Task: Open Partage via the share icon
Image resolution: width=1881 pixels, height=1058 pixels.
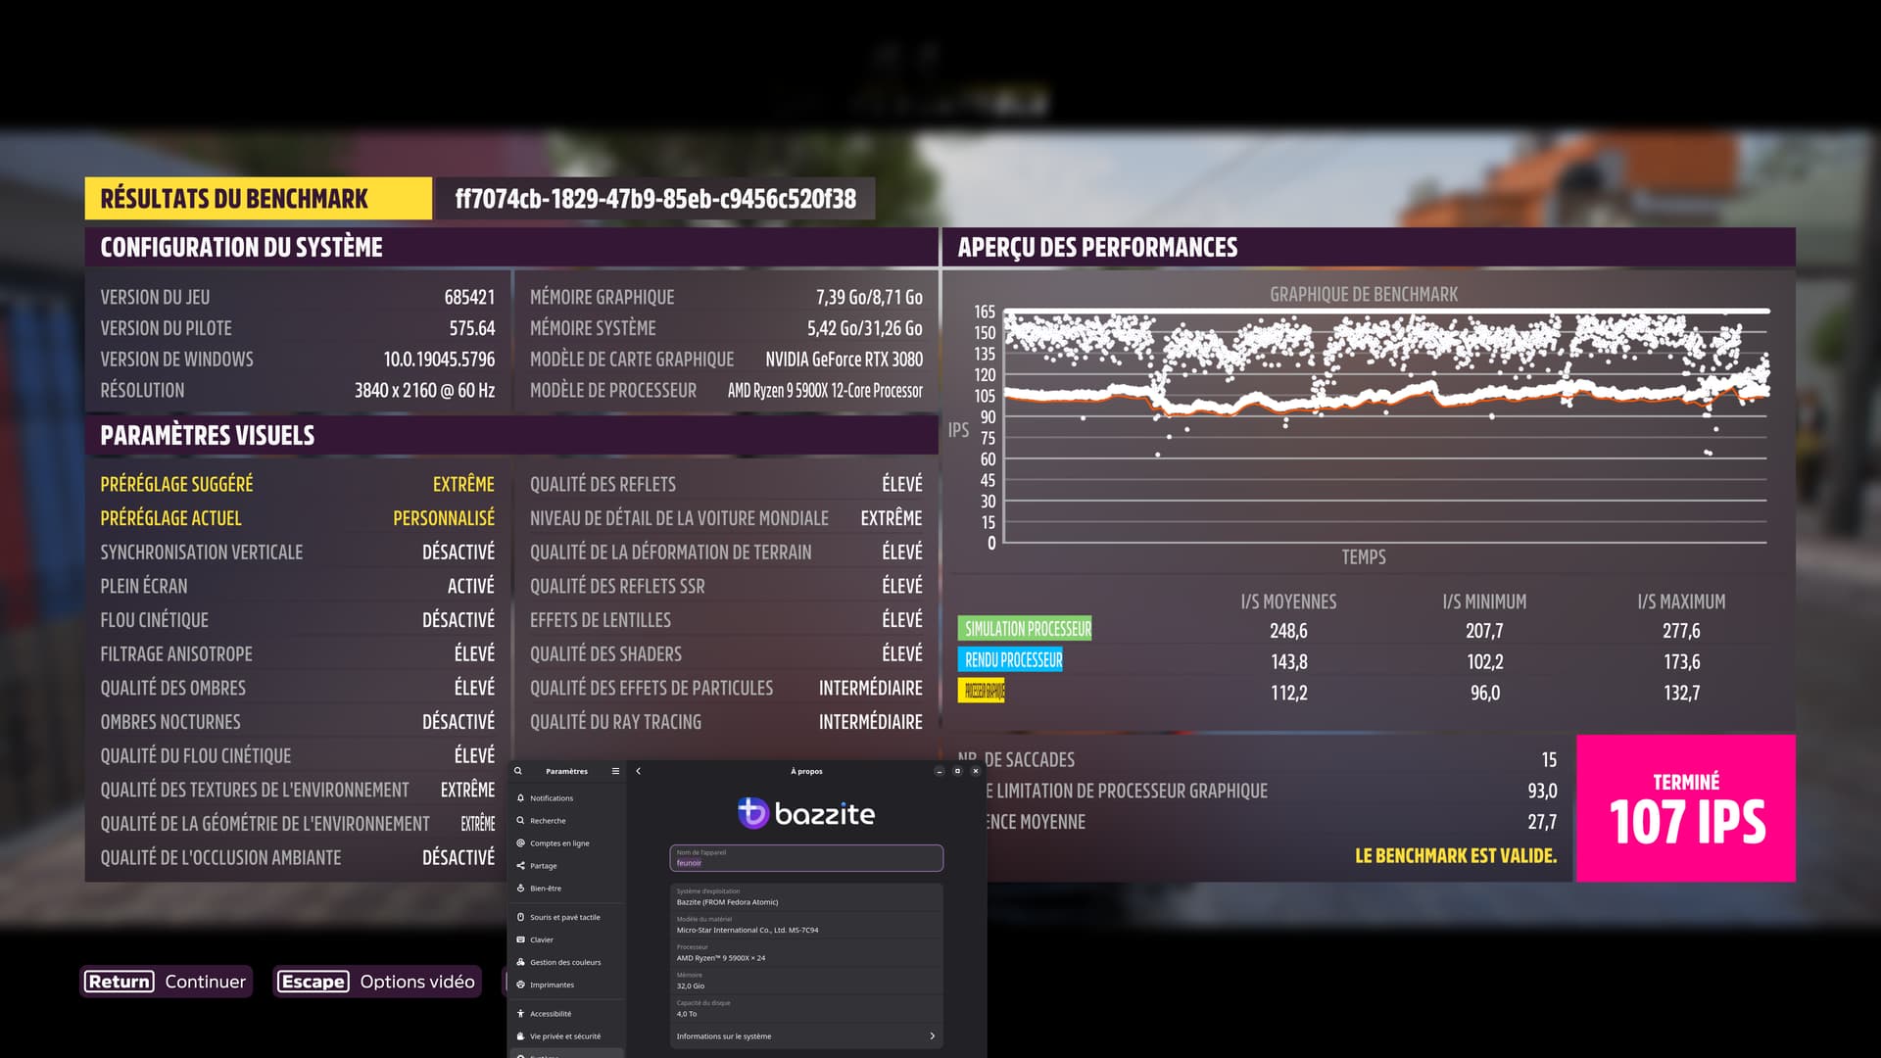Action: click(521, 866)
